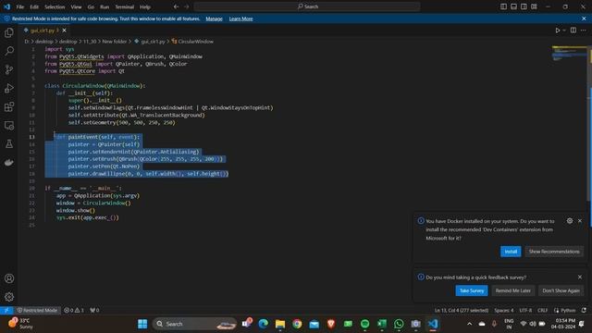Change encoding via UTF-8 status item
The height and width of the screenshot is (333, 592).
pos(525,310)
